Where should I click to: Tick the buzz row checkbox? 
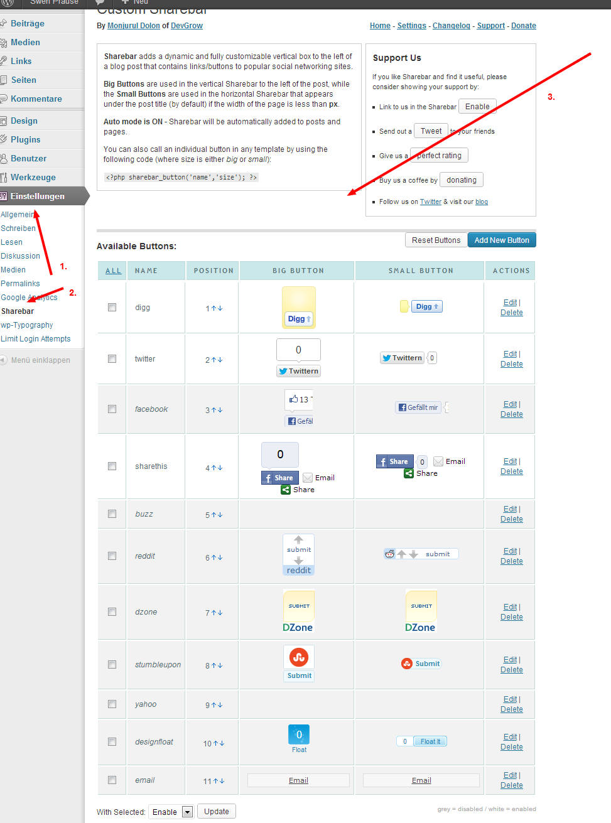point(112,514)
